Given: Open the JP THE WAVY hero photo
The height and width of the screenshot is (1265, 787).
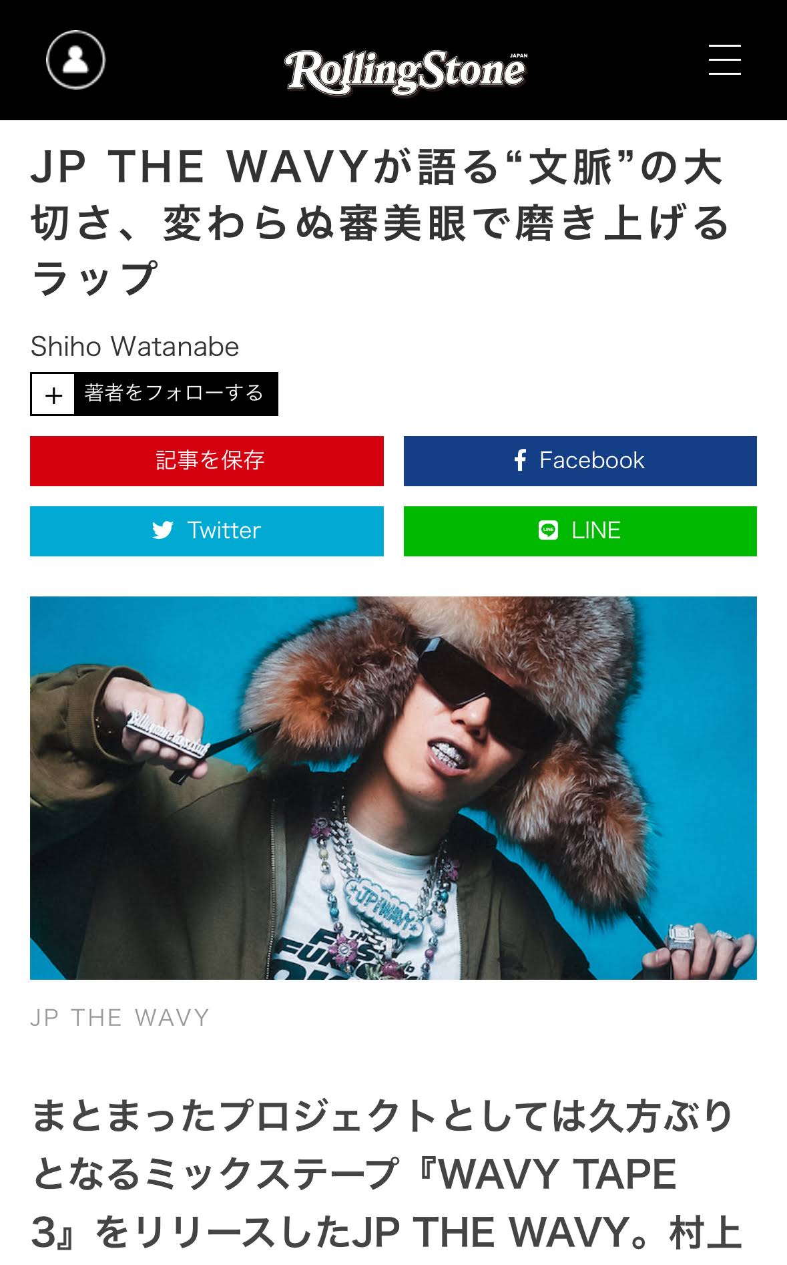Looking at the screenshot, I should tap(393, 788).
